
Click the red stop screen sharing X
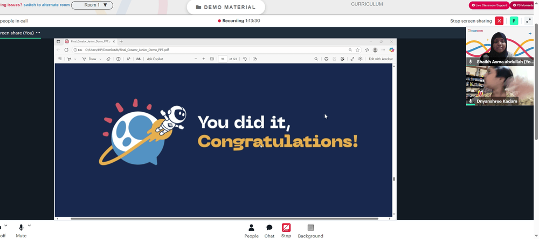pyautogui.click(x=499, y=21)
